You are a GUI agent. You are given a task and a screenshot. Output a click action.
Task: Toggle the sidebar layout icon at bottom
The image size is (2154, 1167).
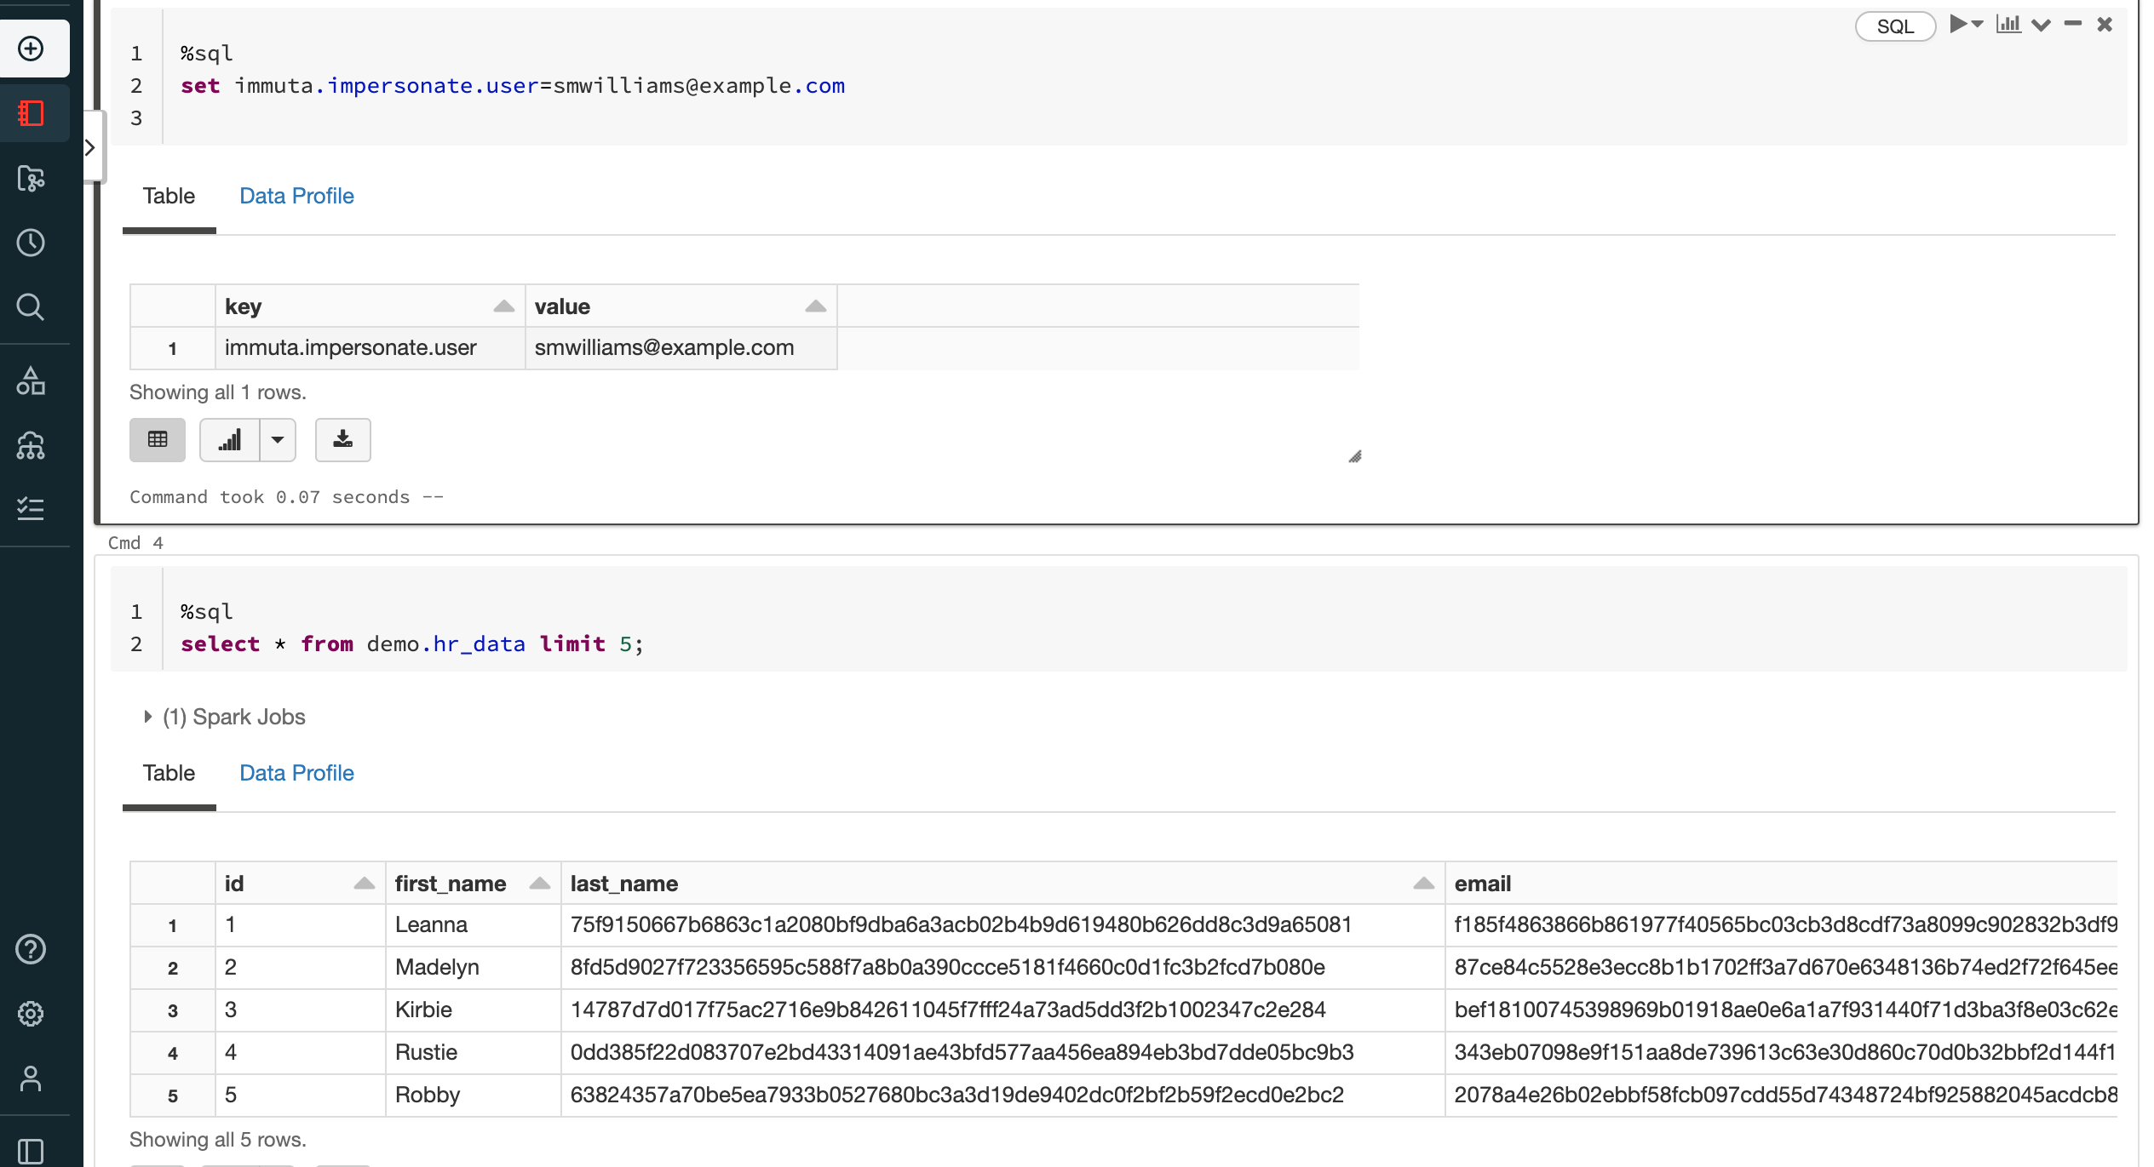click(x=32, y=1151)
